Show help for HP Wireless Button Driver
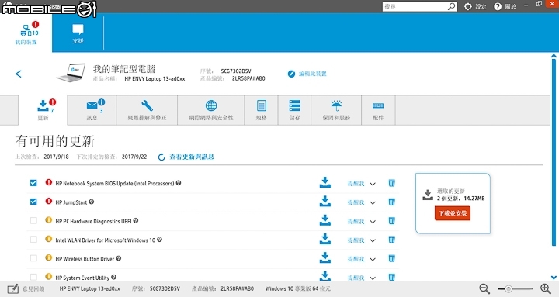559x297 pixels. 119,258
